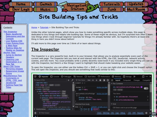Image resolution: width=157 pixels, height=117 pixels.
Task: Click the purple flex overlay color swatch
Action: tap(142, 87)
